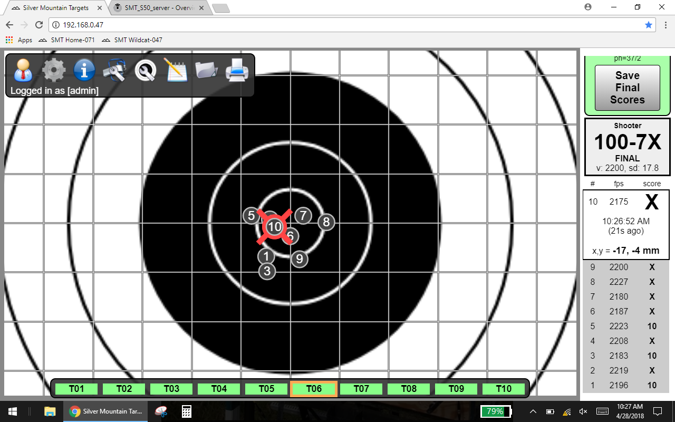The width and height of the screenshot is (675, 422).
Task: Select shot marker 8 on target
Action: click(x=326, y=222)
